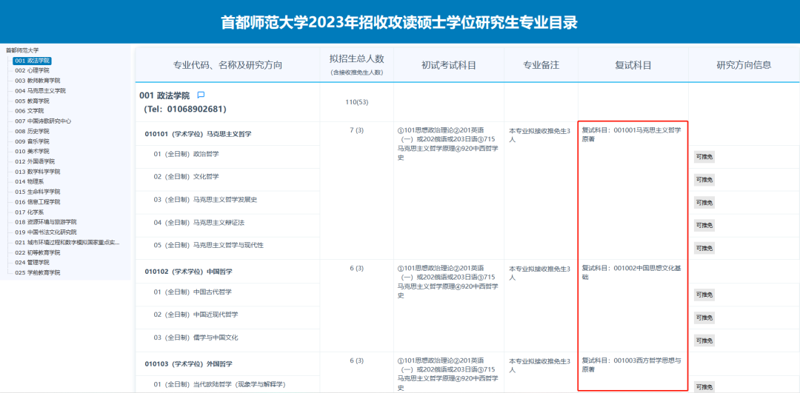Select the 首都师范大学 root tree node
This screenshot has height=393, width=800.
tap(22, 50)
